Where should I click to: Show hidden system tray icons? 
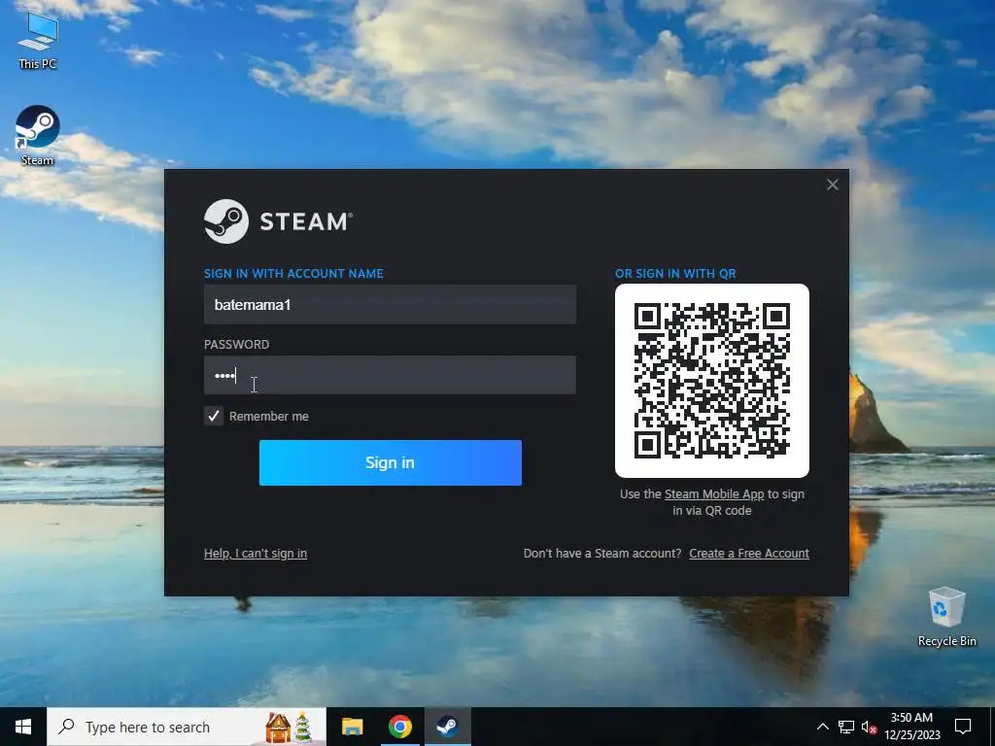(822, 727)
